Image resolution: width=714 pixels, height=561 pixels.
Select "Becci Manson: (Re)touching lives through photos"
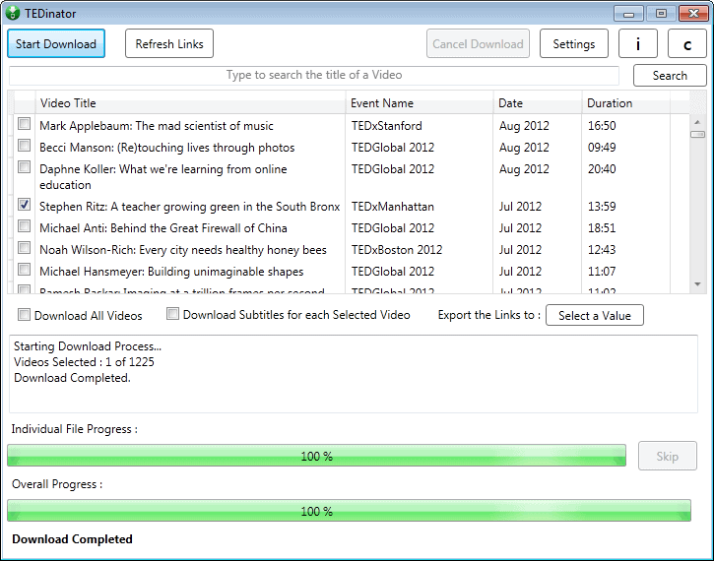[x=166, y=148]
